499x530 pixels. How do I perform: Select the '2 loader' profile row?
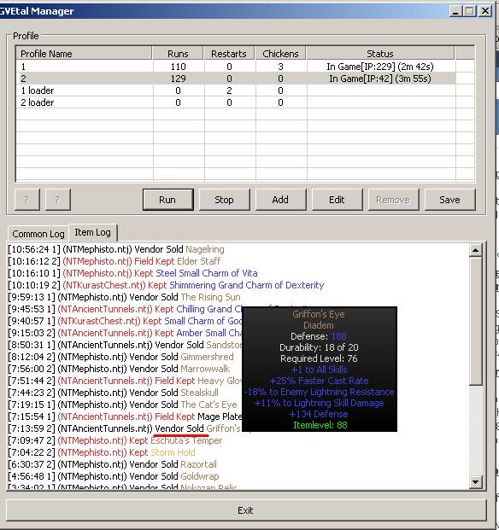(236, 102)
